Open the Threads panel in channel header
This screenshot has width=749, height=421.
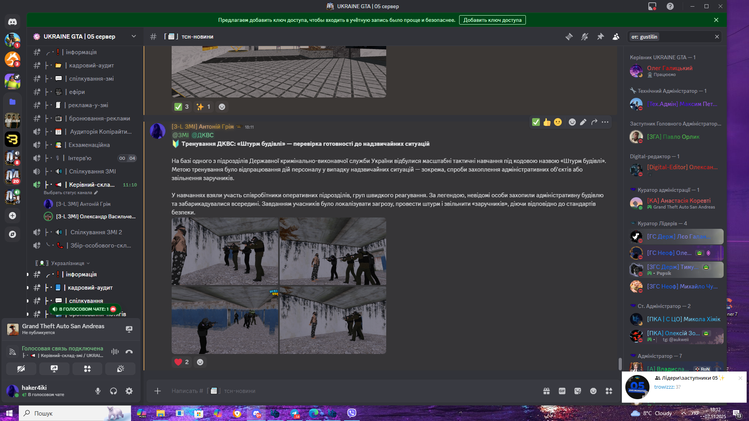coord(569,37)
